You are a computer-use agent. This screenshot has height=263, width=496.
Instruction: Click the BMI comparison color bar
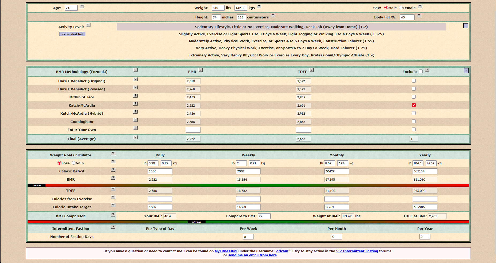tap(248, 222)
